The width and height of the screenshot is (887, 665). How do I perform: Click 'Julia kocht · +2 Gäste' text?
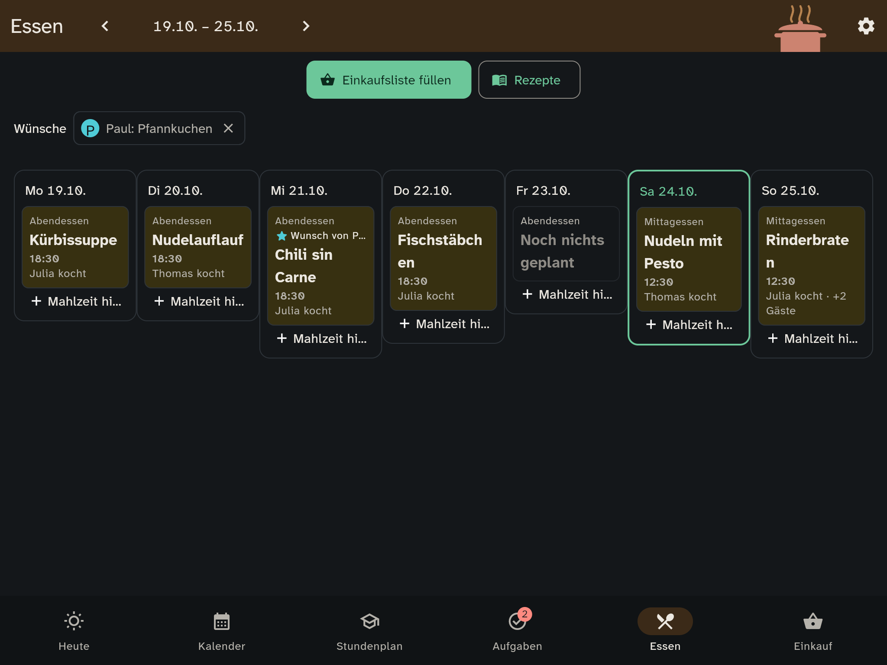coord(806,303)
